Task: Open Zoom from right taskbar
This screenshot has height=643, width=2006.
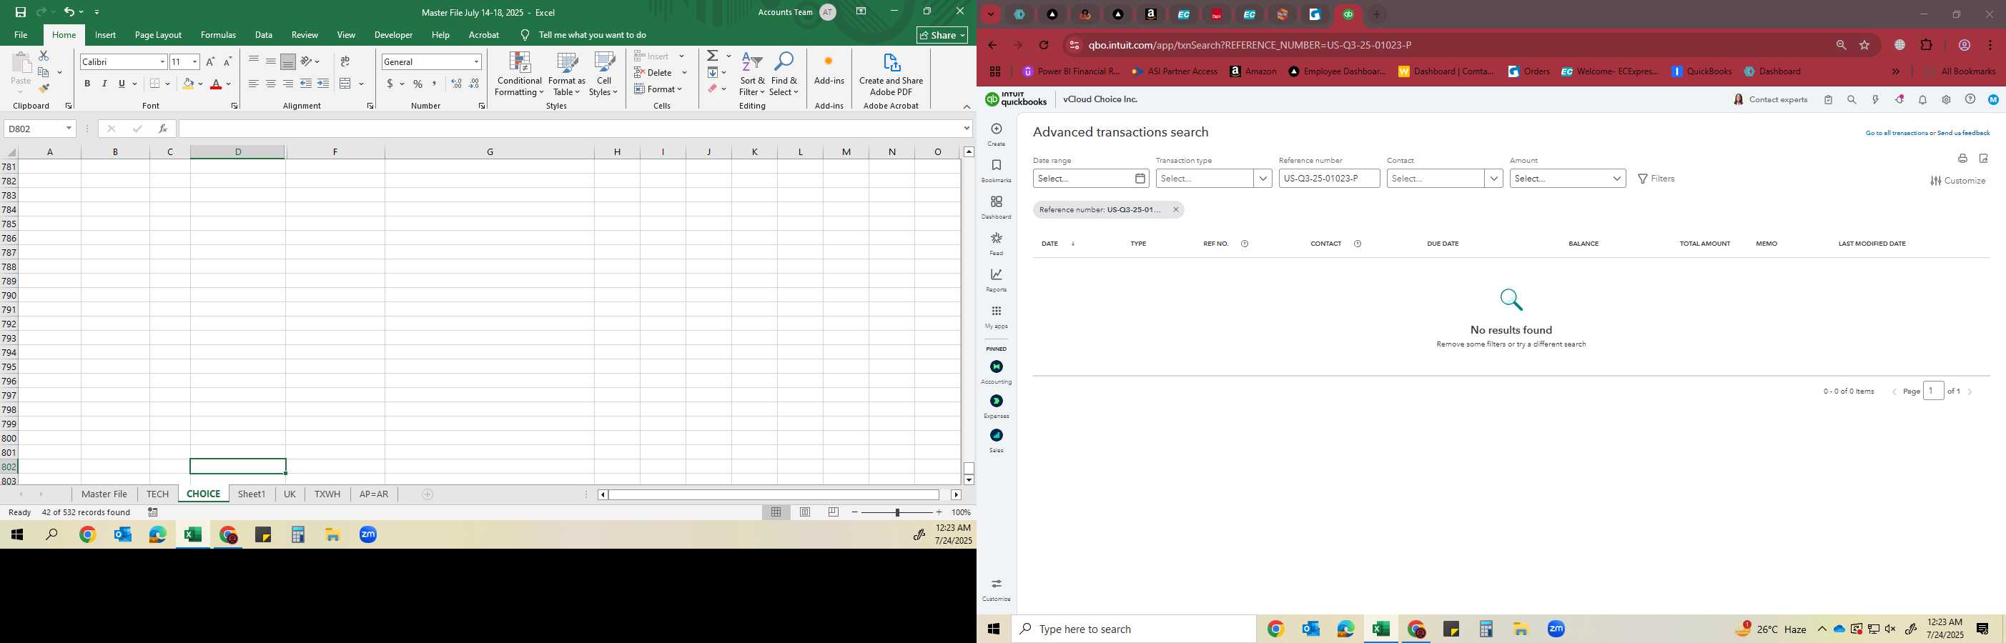Action: pos(1556,629)
